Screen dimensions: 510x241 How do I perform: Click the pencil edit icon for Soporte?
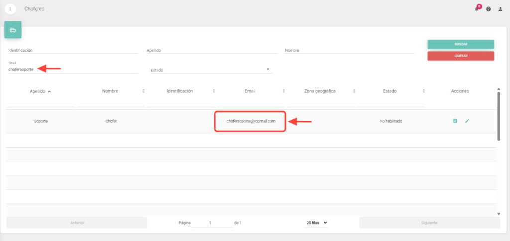coord(467,121)
